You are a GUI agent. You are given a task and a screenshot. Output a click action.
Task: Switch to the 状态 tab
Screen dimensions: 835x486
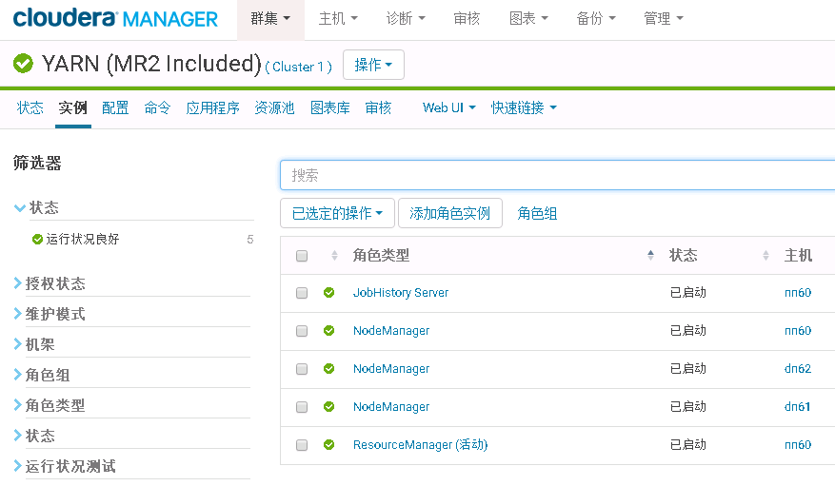point(30,107)
